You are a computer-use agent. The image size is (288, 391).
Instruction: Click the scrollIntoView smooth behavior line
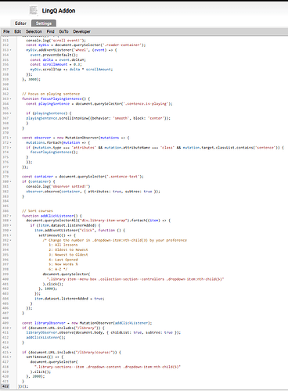[98, 118]
